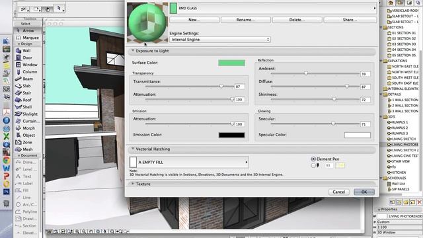Open LIVING PHOTORENDER view in navigator

point(403,145)
